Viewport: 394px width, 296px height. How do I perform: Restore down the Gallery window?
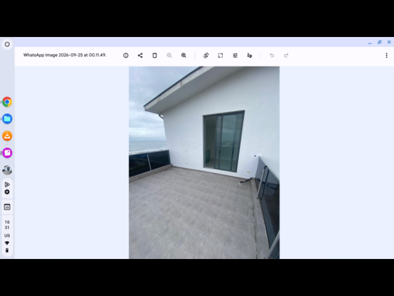(x=379, y=43)
